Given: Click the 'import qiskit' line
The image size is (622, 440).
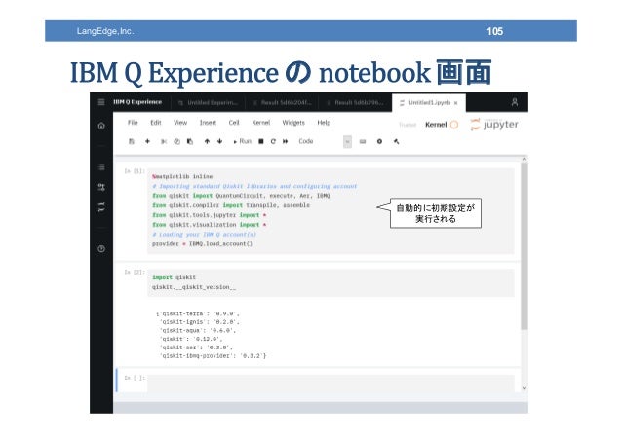Looking at the screenshot, I should pyautogui.click(x=174, y=277).
